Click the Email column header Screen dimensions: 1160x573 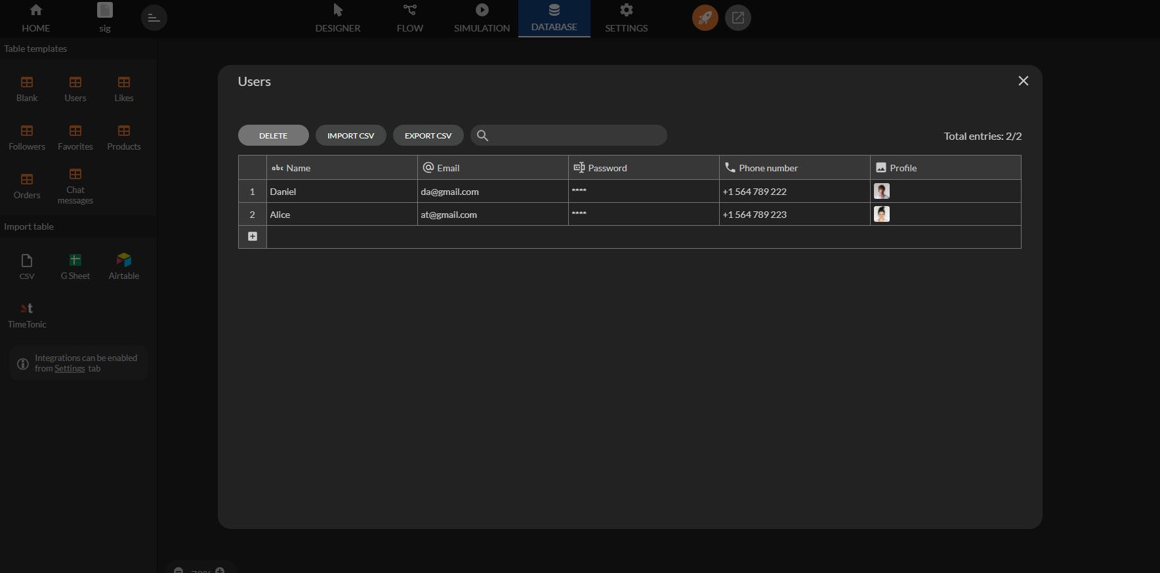(x=493, y=167)
